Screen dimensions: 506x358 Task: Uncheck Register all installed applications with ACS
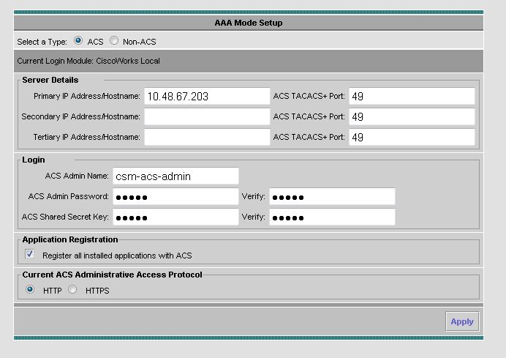click(x=29, y=254)
